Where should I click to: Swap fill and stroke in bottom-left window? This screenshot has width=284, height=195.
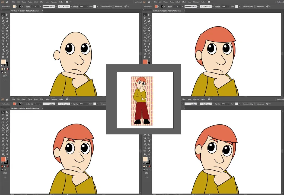coord(8,158)
